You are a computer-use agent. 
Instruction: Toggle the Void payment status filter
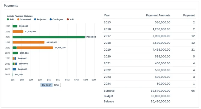[70, 19]
